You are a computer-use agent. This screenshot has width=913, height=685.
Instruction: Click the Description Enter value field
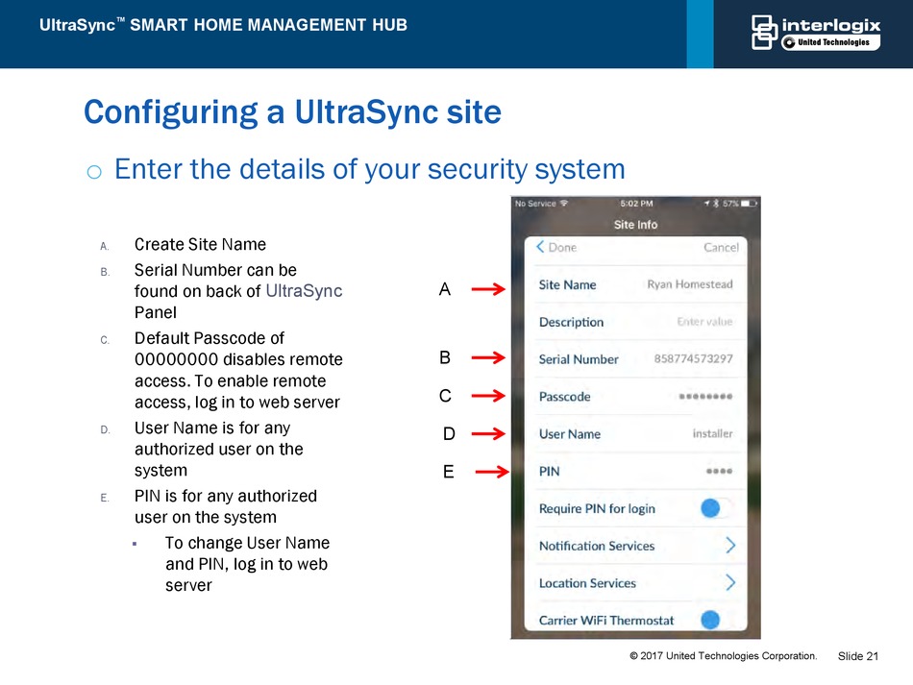click(x=704, y=322)
